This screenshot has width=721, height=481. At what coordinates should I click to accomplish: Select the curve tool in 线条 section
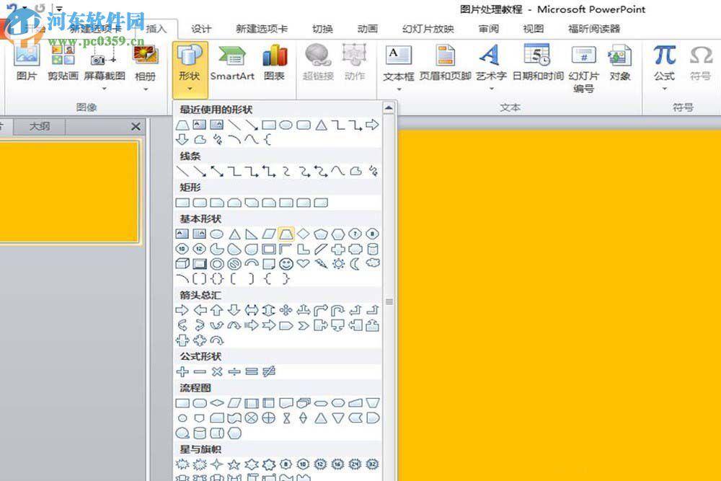[x=338, y=172]
